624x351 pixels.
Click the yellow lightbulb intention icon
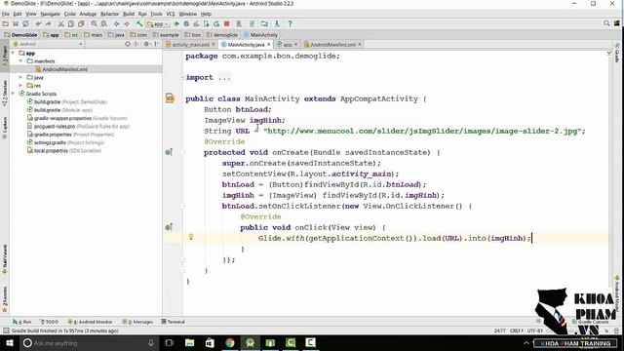[191, 237]
